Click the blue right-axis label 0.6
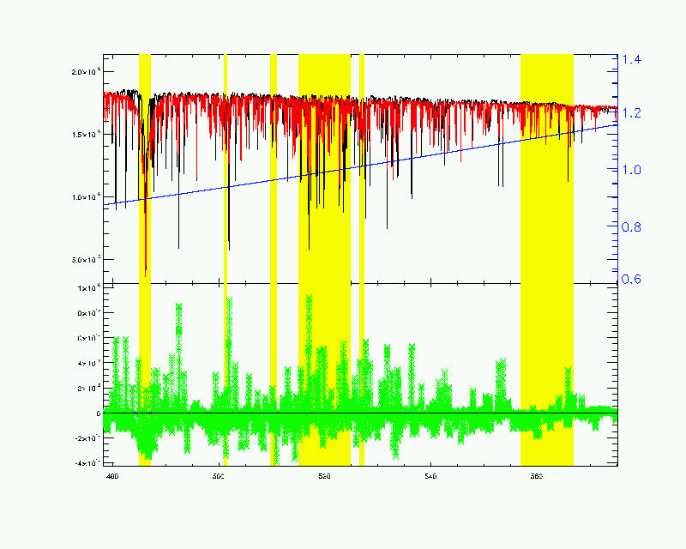The width and height of the screenshot is (686, 549). pyautogui.click(x=632, y=279)
